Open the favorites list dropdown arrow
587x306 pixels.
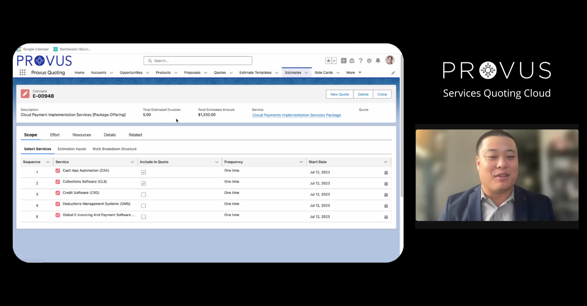point(335,61)
